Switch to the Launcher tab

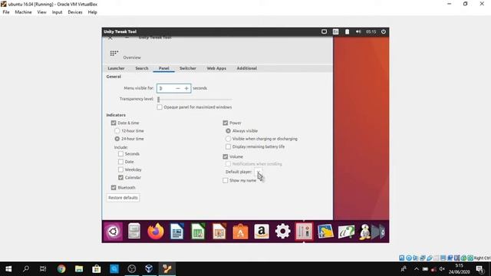(116, 68)
